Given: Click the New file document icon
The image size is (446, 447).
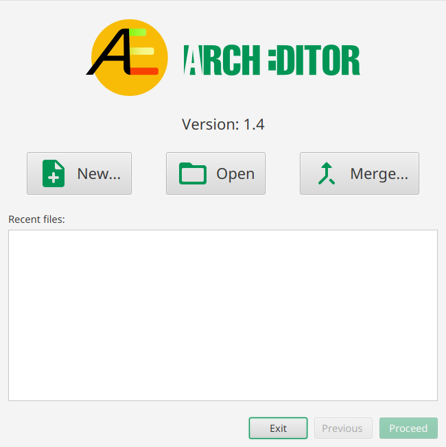Looking at the screenshot, I should click(54, 173).
